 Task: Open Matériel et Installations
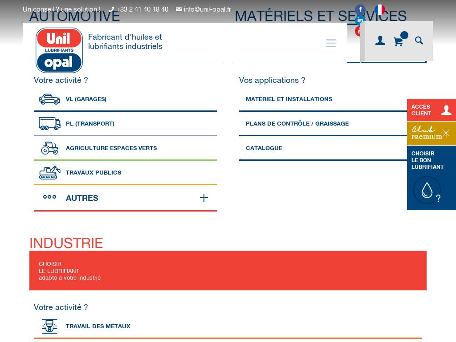pyautogui.click(x=289, y=99)
